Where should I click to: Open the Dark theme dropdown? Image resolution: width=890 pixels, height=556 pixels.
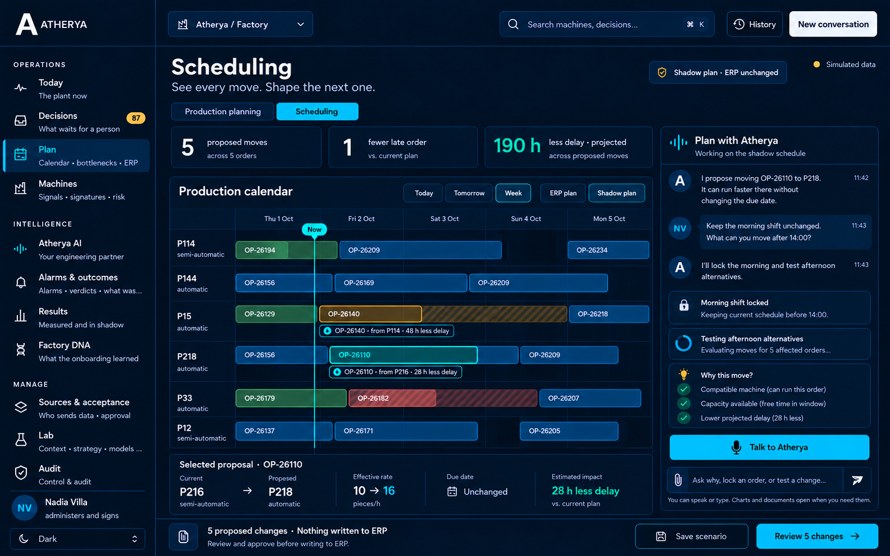pos(77,539)
